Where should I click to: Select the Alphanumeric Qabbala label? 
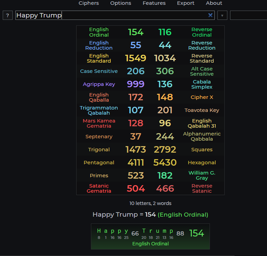(x=202, y=136)
